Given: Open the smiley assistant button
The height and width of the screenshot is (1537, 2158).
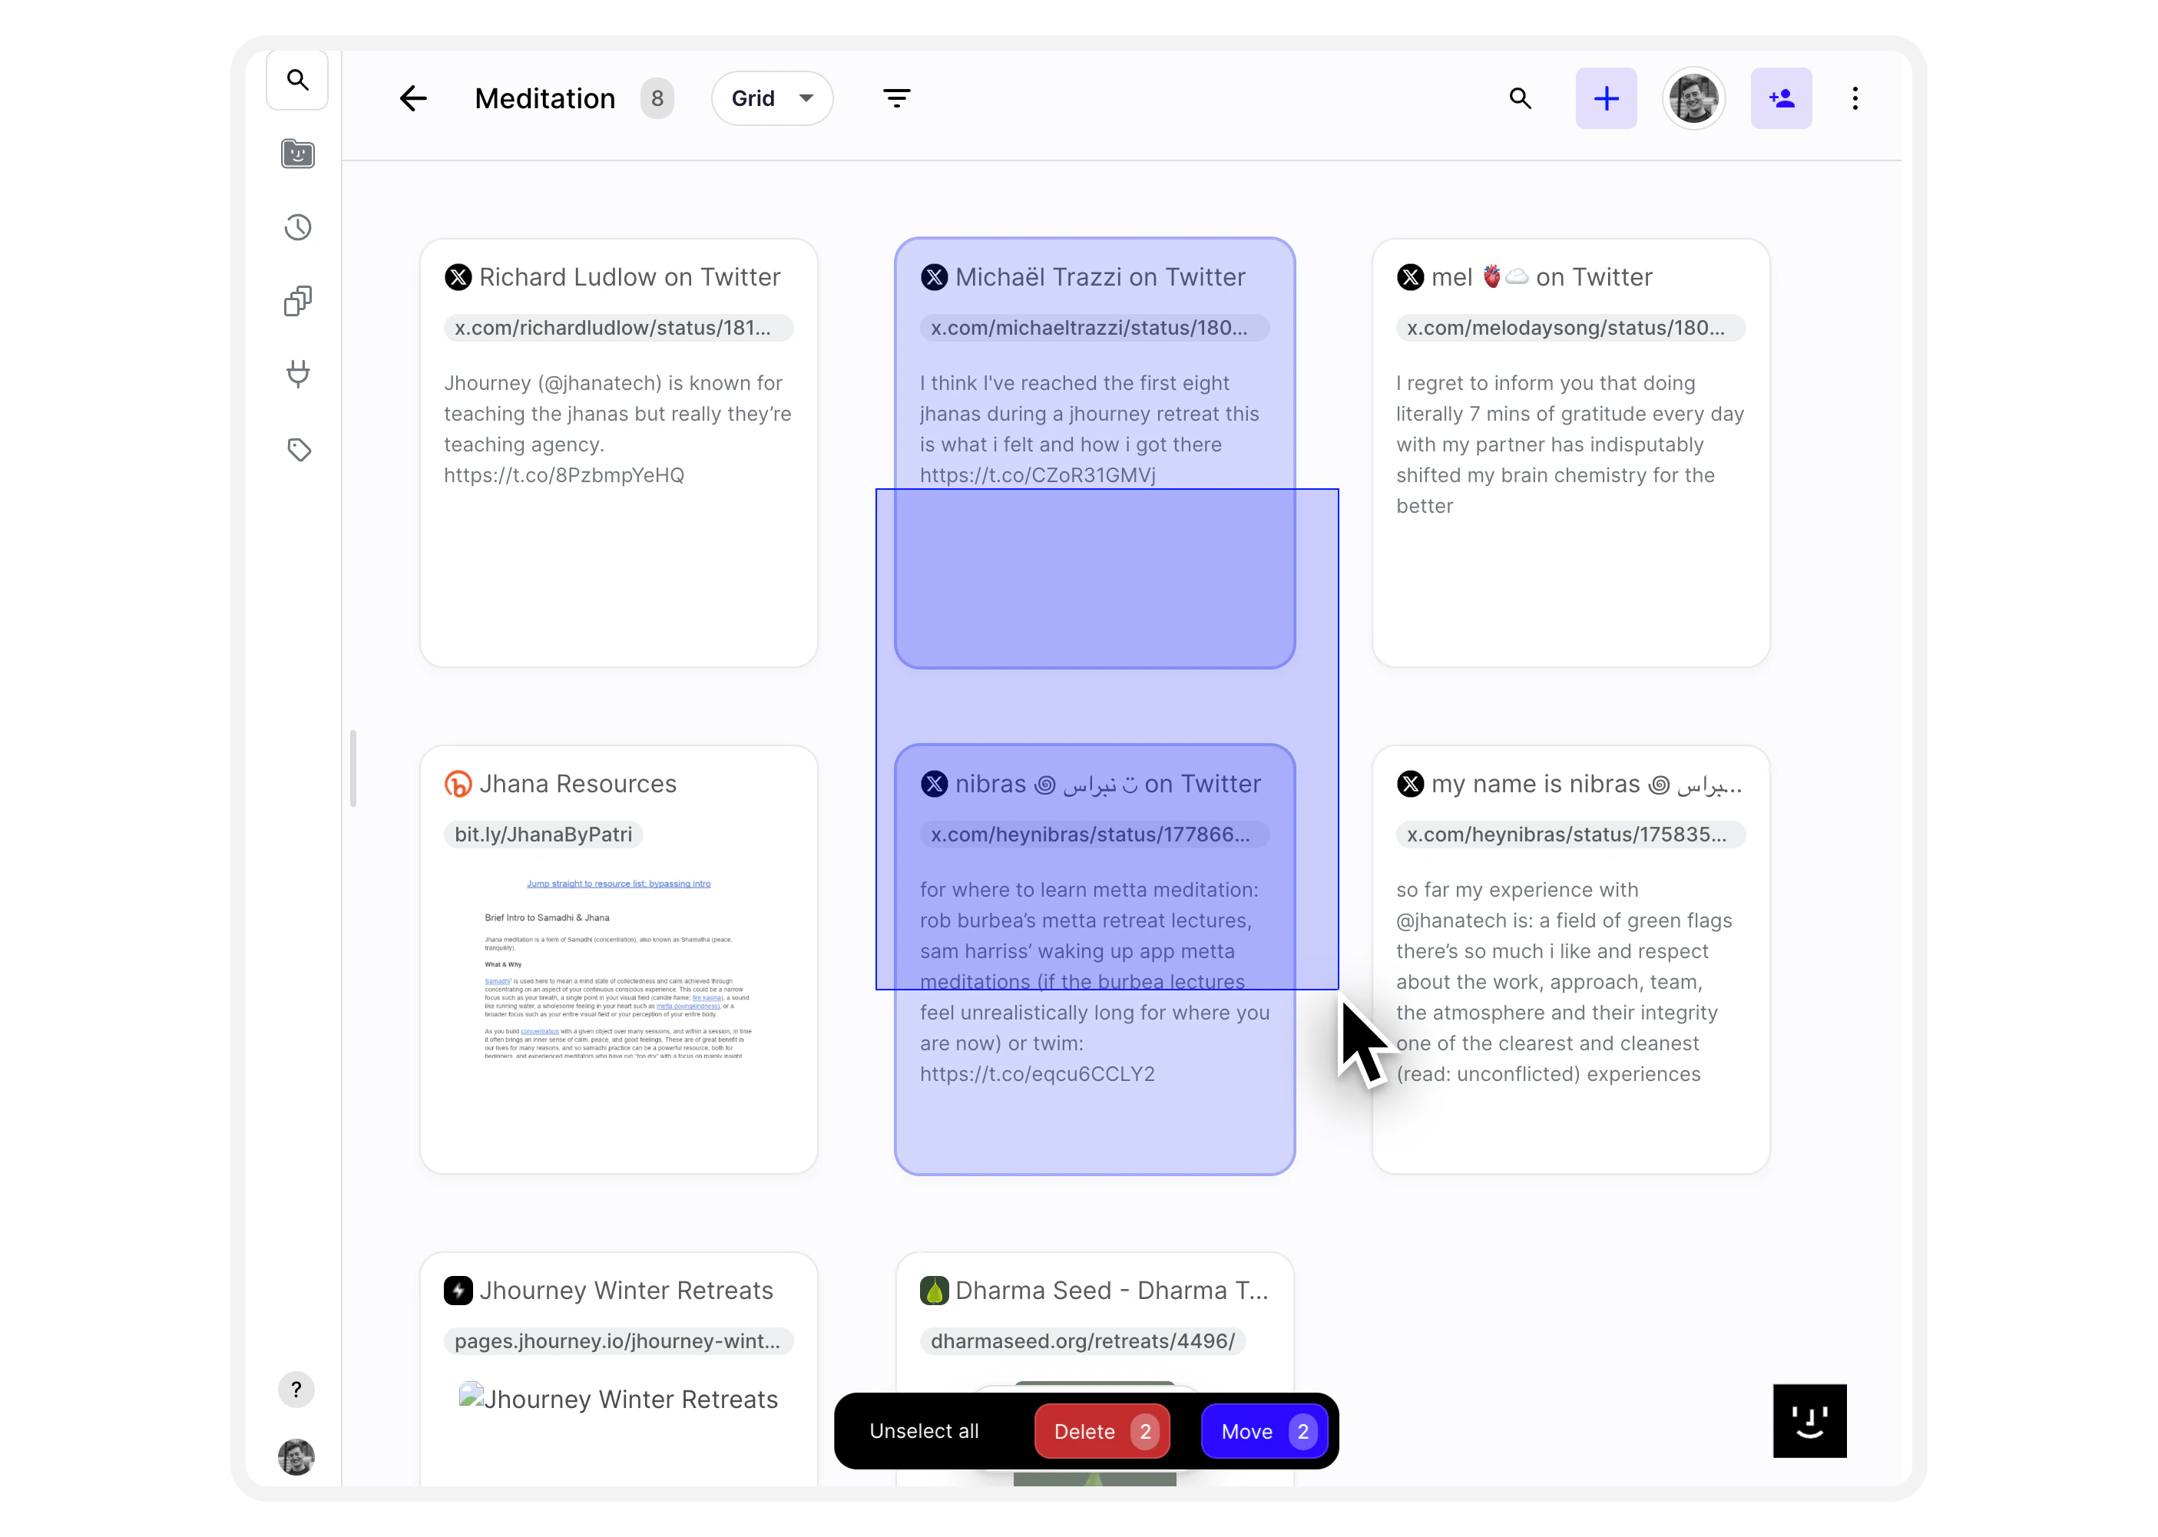Looking at the screenshot, I should click(x=1809, y=1420).
